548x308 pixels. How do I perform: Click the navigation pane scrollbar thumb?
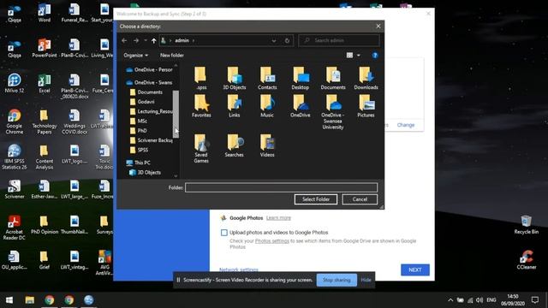pyautogui.click(x=176, y=114)
